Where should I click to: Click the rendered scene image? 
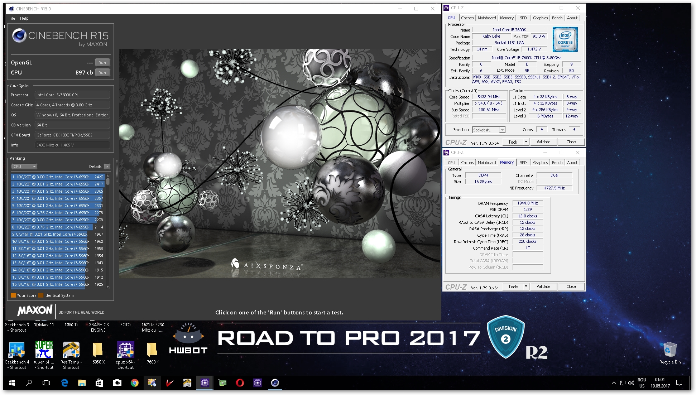(x=279, y=164)
